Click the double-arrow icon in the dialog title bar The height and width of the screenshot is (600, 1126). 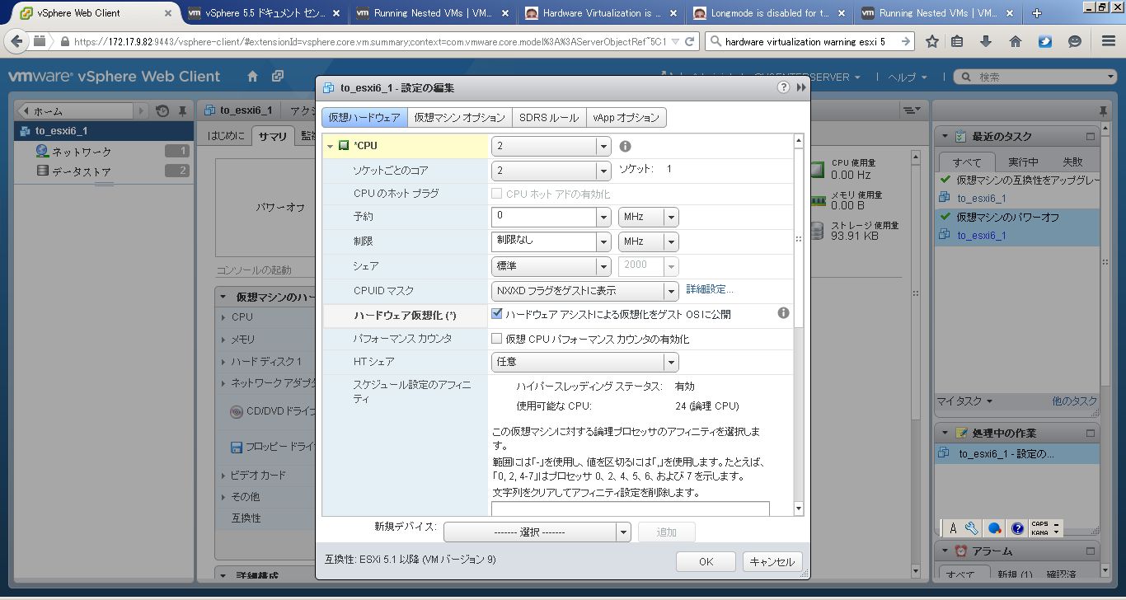pyautogui.click(x=800, y=87)
